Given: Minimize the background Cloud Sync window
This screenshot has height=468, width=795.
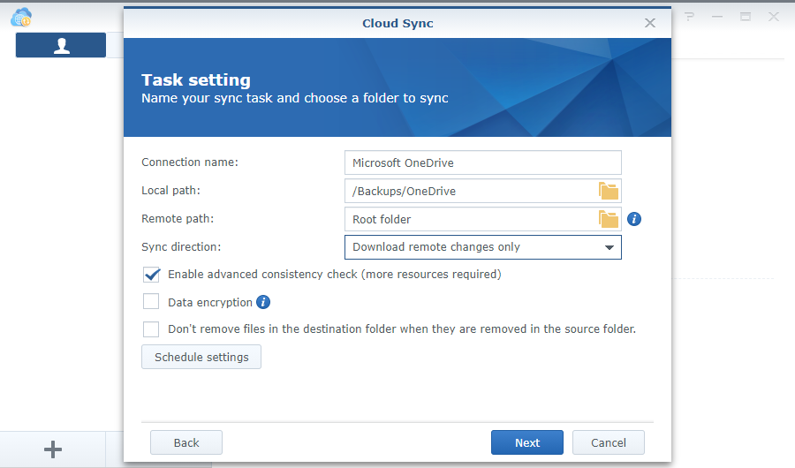Looking at the screenshot, I should pyautogui.click(x=717, y=17).
